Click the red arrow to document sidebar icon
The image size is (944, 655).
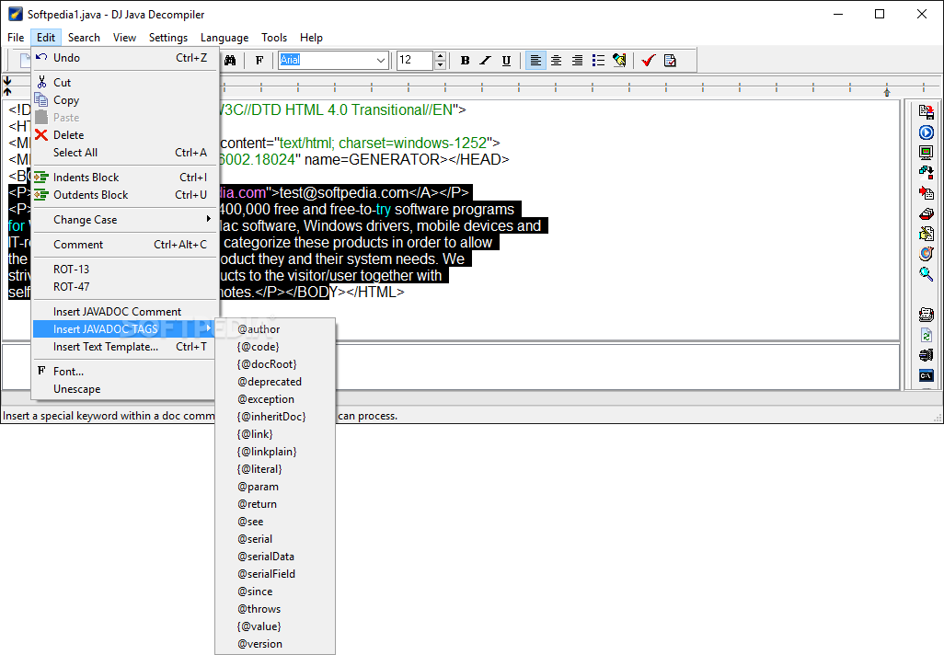tap(926, 193)
